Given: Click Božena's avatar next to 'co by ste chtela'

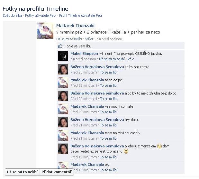Looking at the screenshot, I should [63, 69].
